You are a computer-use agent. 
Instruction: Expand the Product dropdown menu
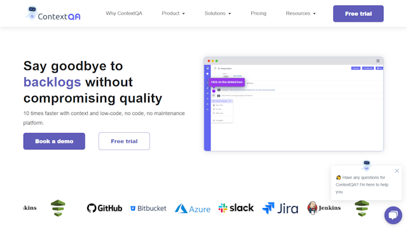point(173,13)
